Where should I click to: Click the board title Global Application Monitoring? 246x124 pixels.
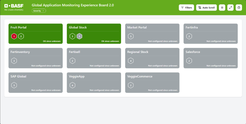click(x=73, y=5)
